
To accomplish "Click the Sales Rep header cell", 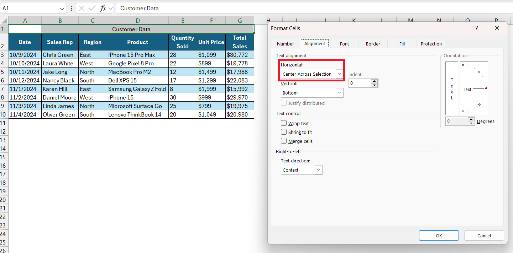I will point(60,42).
